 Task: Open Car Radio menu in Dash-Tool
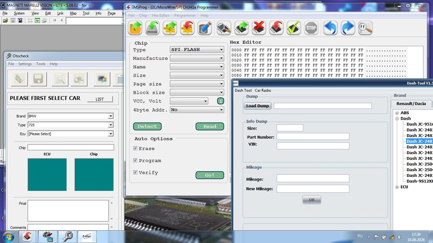coord(263,90)
